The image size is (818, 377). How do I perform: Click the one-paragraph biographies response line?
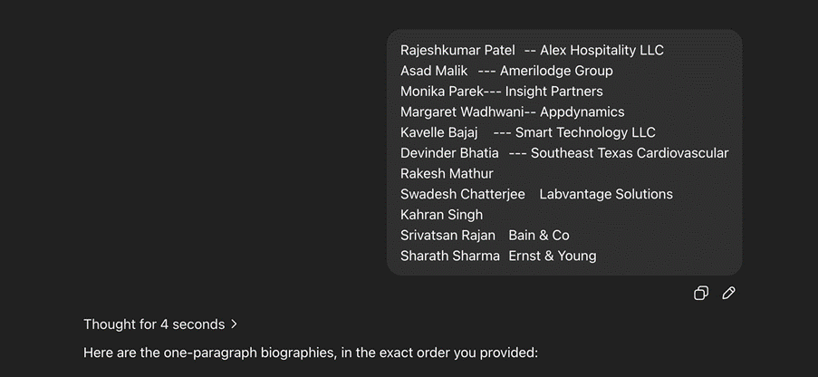pos(310,352)
